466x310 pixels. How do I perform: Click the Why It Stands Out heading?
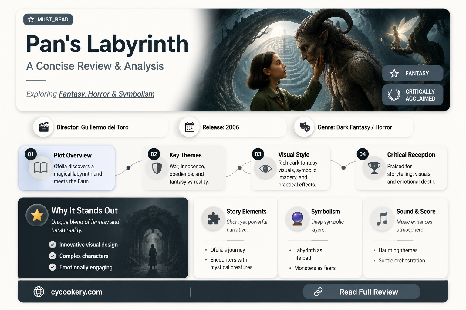(x=84, y=211)
